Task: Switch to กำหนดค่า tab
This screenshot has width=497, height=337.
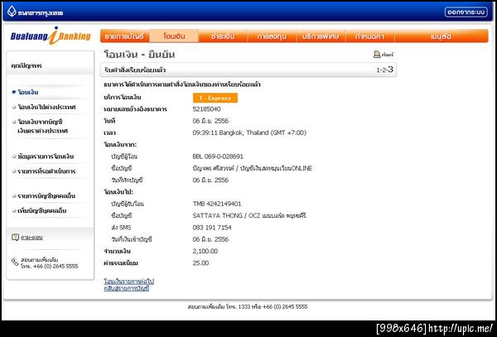Action: click(x=370, y=36)
